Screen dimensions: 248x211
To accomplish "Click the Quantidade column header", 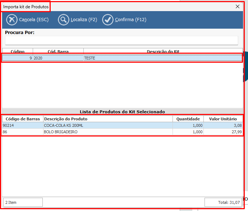I will pos(188,119).
